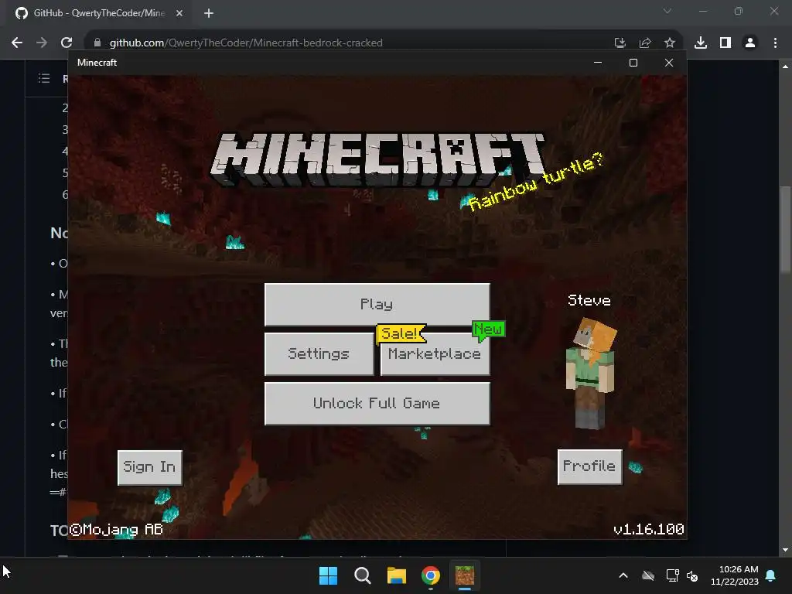The height and width of the screenshot is (594, 792).
Task: Sign In to Minecraft account
Action: point(149,467)
